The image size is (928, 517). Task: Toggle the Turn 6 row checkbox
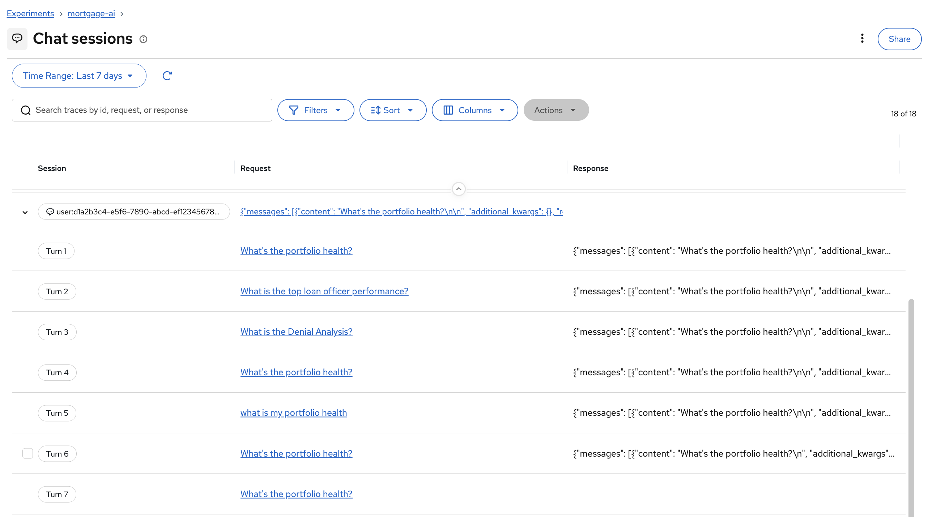click(27, 453)
